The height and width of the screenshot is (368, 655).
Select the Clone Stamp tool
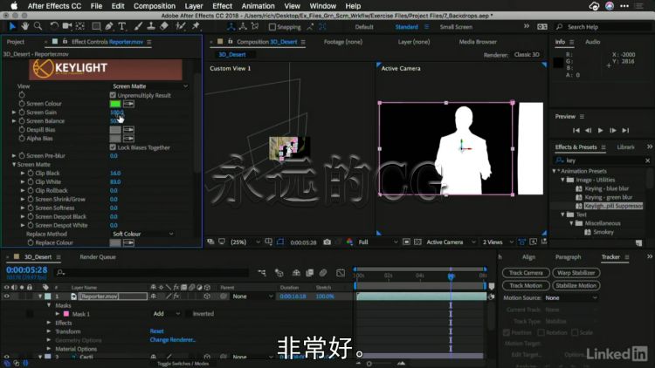point(151,27)
